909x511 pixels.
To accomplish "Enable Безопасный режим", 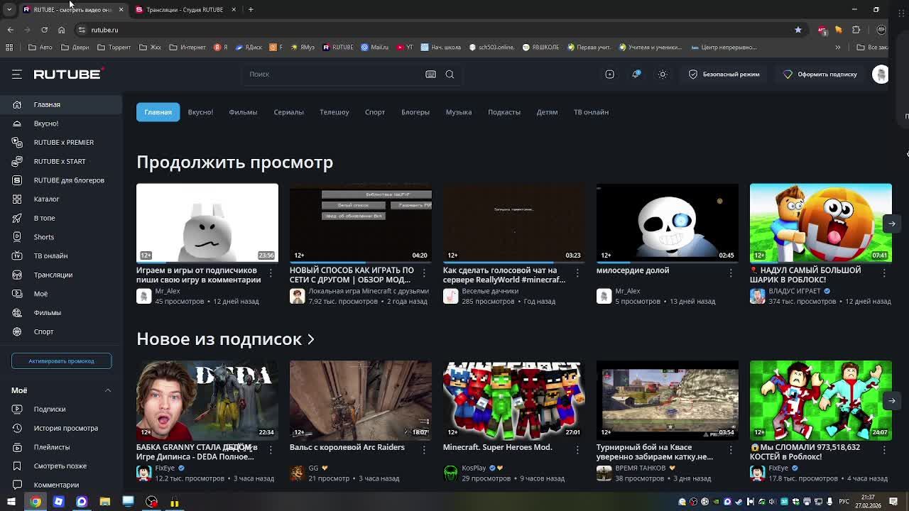I will pyautogui.click(x=724, y=74).
